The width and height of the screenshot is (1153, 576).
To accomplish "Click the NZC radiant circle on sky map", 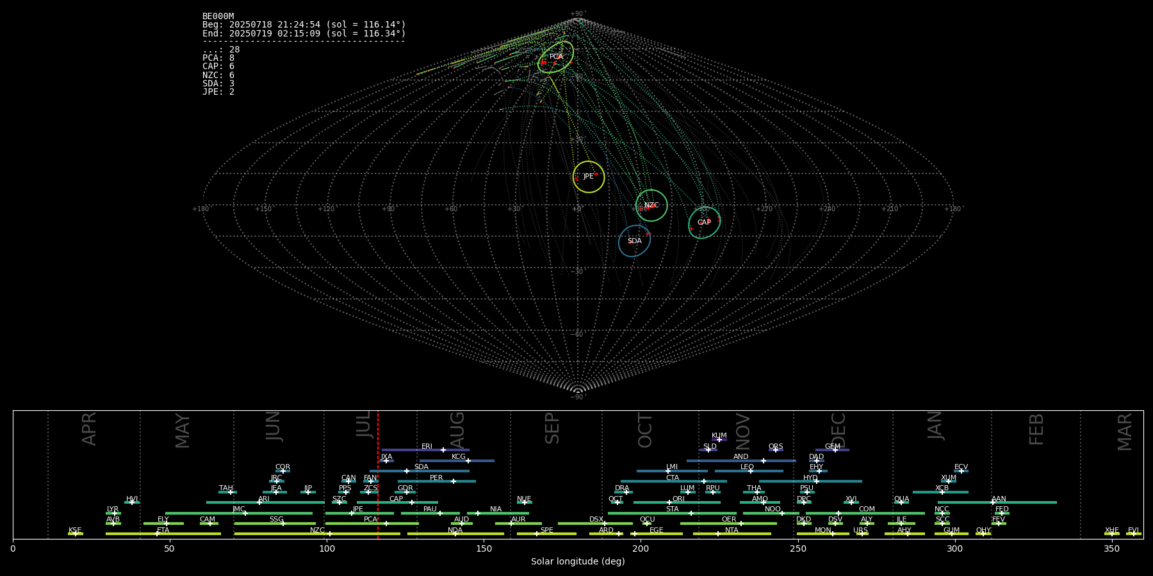I will pyautogui.click(x=651, y=205).
